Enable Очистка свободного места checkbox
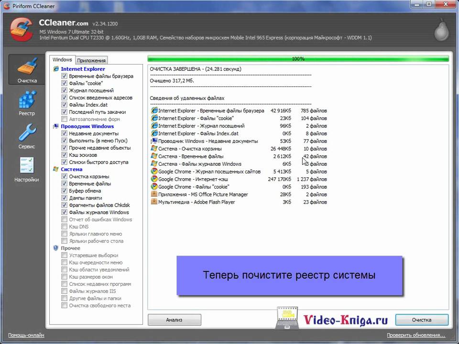The height and width of the screenshot is (344, 459). (x=64, y=305)
